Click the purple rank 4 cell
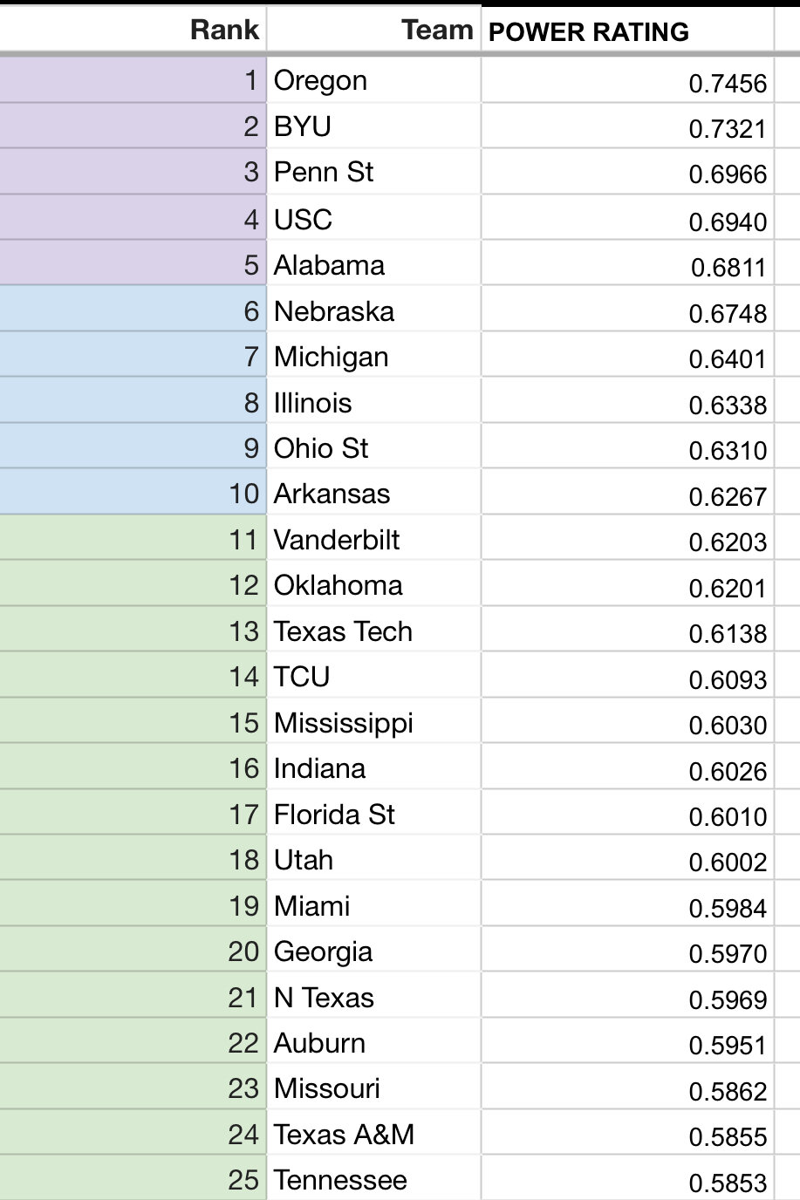Screen dimensions: 800x1200 (133, 218)
